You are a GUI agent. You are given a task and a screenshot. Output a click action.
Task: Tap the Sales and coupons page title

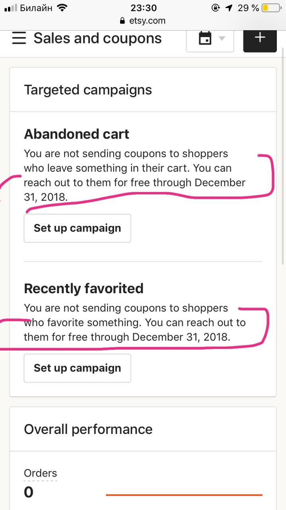[97, 38]
